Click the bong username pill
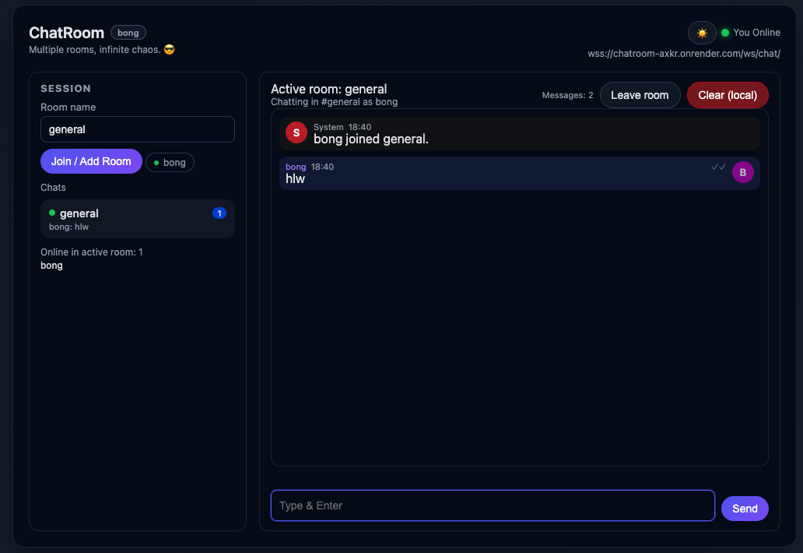The height and width of the screenshot is (553, 803). coord(170,162)
